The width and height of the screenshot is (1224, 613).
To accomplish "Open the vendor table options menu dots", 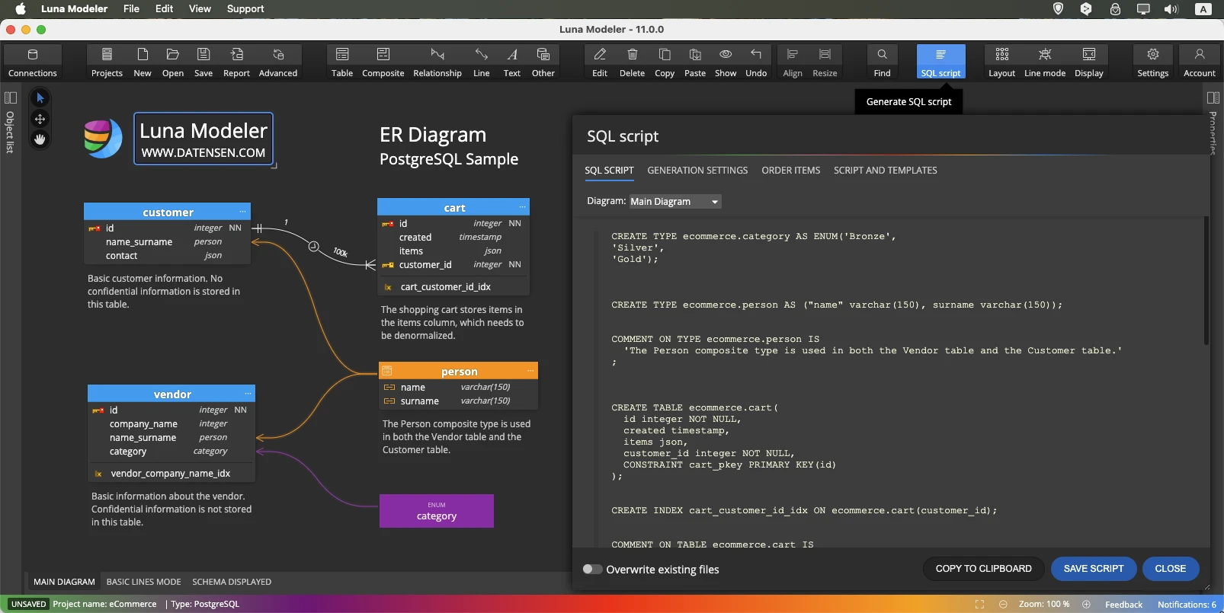I will tap(248, 394).
